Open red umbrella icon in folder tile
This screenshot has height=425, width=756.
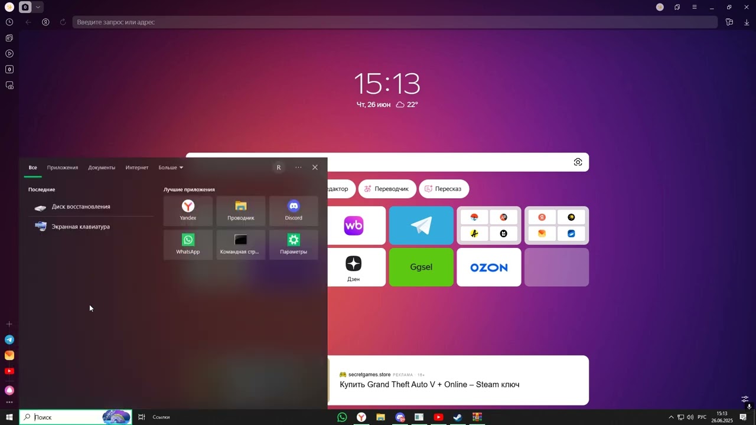click(x=474, y=217)
